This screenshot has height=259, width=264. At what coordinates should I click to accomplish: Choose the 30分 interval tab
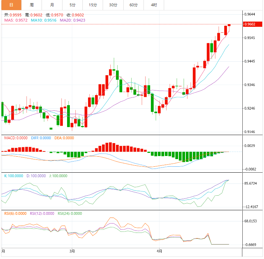113,5
